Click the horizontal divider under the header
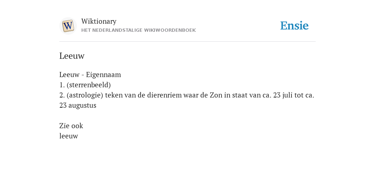This screenshot has height=187, width=375. (187, 42)
